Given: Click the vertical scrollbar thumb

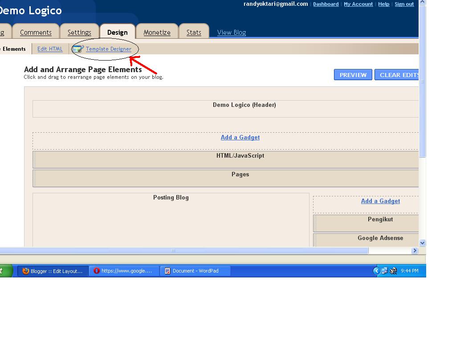Looking at the screenshot, I should tap(422, 81).
